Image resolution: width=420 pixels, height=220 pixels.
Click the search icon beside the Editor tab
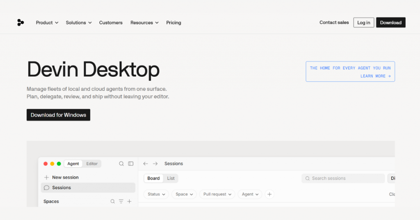point(121,163)
